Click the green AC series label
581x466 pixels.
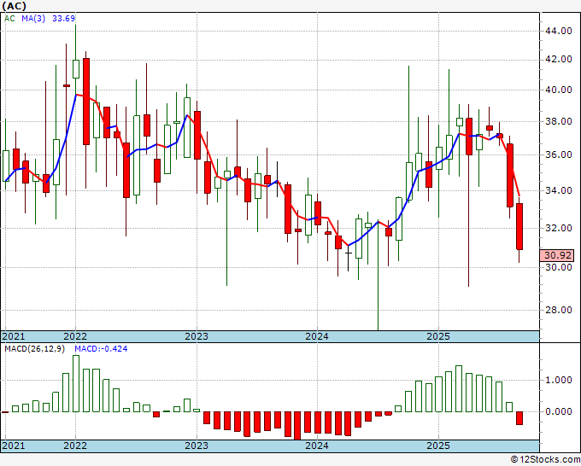click(x=9, y=19)
